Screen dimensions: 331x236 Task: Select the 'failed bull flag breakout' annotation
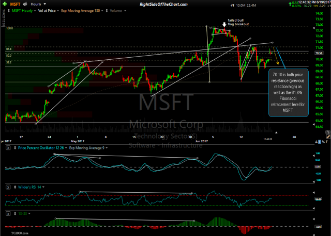click(238, 22)
